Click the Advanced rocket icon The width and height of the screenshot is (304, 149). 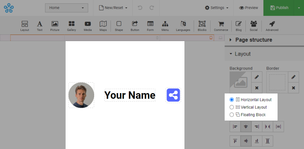pos(272,24)
